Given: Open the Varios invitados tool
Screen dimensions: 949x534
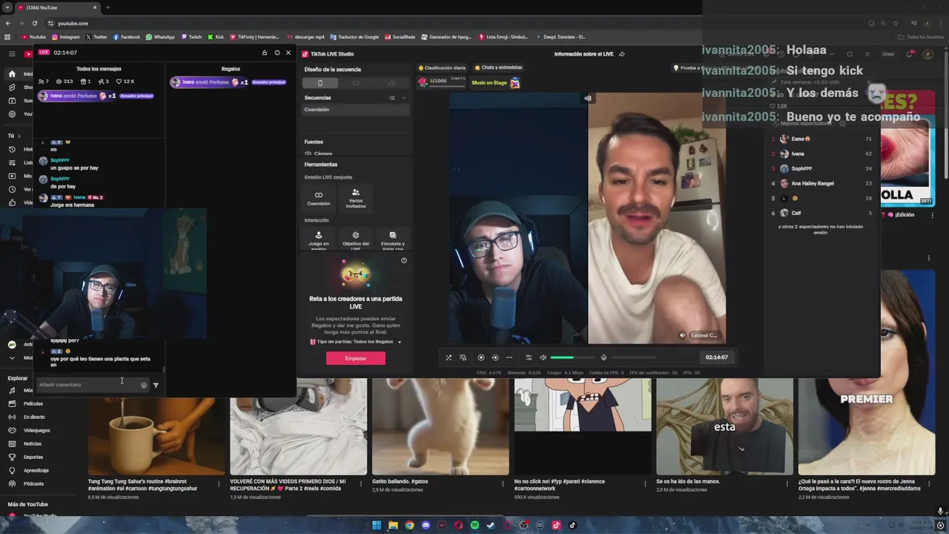Looking at the screenshot, I should click(x=356, y=198).
